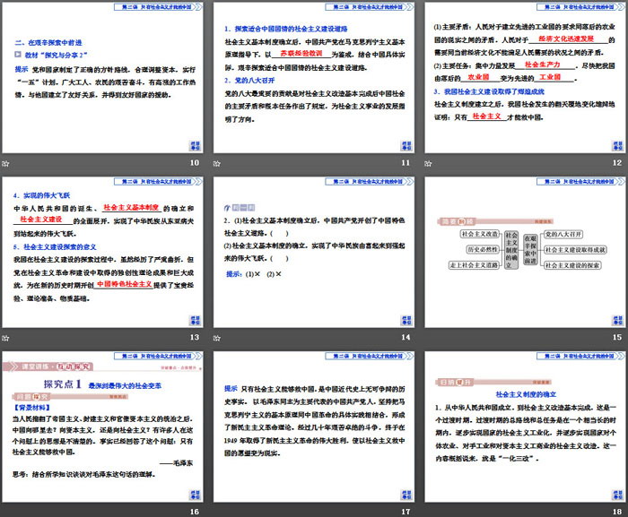The image size is (628, 517).
Task: Click the 党的八大召开 box in slide 15
Action: pos(563,234)
